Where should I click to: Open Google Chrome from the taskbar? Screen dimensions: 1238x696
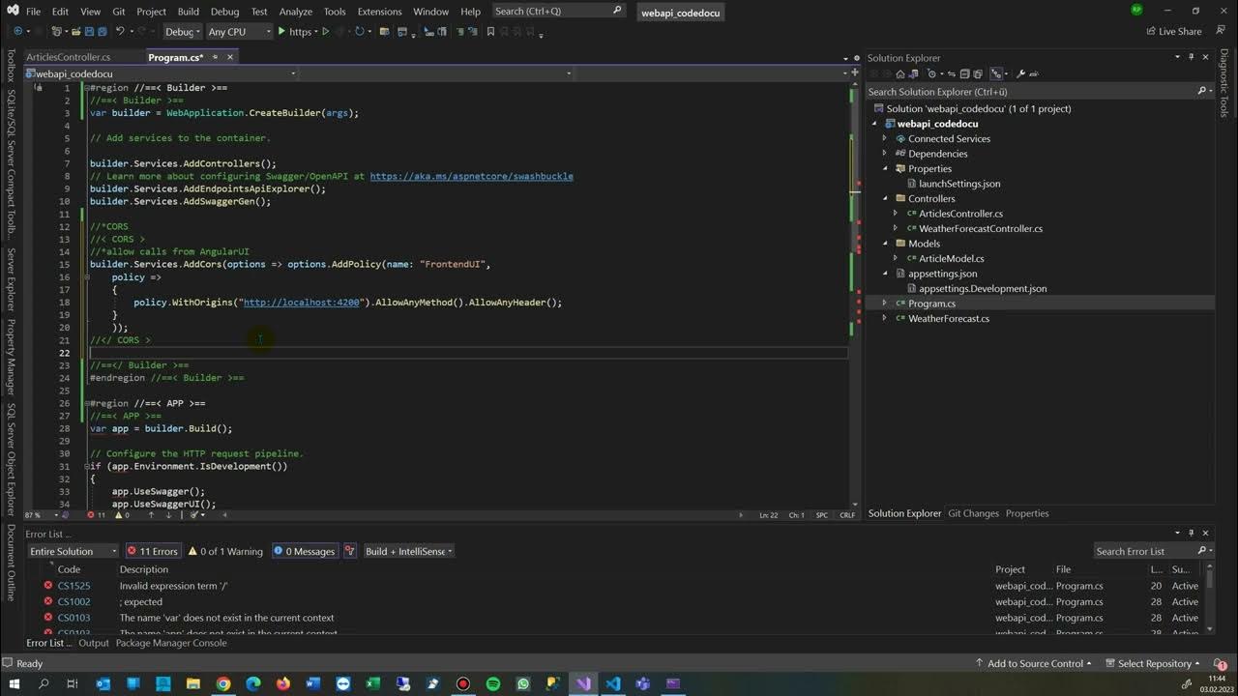click(x=223, y=683)
